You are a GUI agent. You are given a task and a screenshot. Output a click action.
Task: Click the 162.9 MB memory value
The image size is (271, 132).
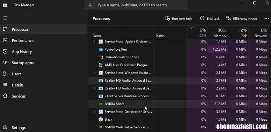[219, 49]
